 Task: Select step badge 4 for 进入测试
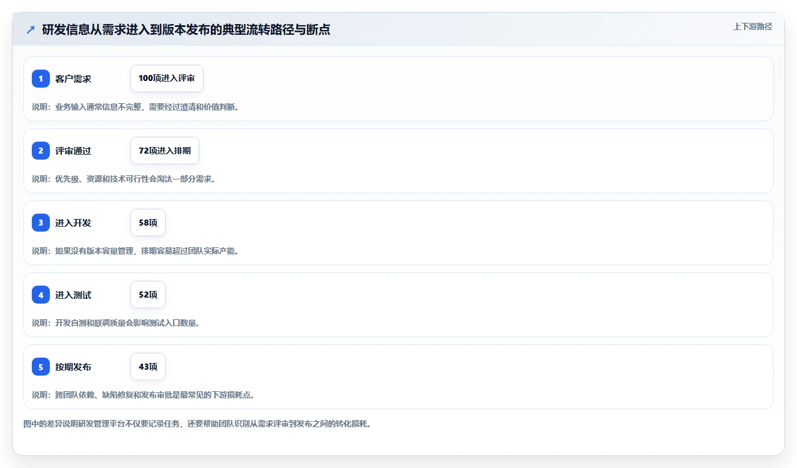coord(41,295)
